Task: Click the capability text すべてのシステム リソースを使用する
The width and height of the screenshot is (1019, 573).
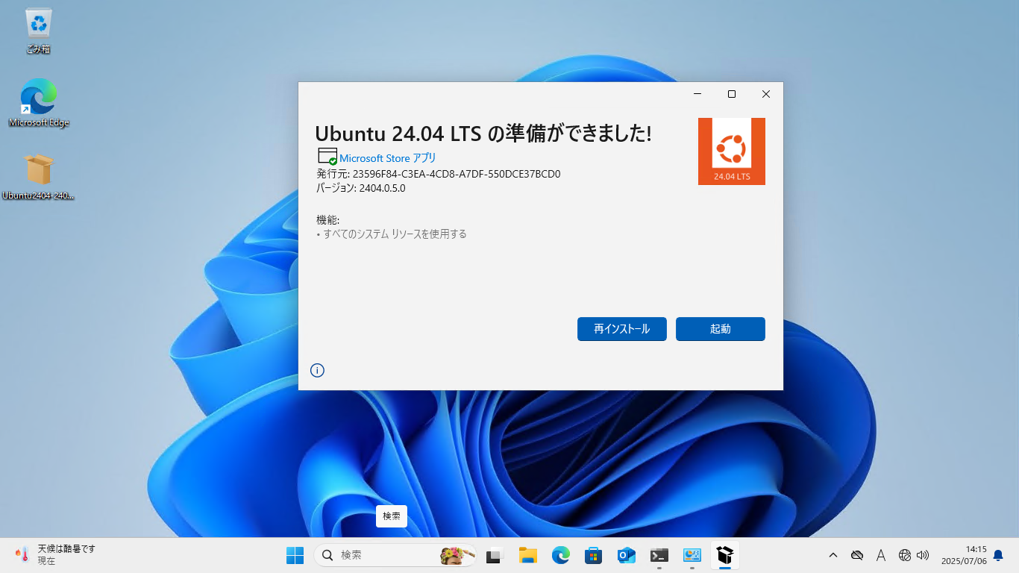Action: point(395,234)
